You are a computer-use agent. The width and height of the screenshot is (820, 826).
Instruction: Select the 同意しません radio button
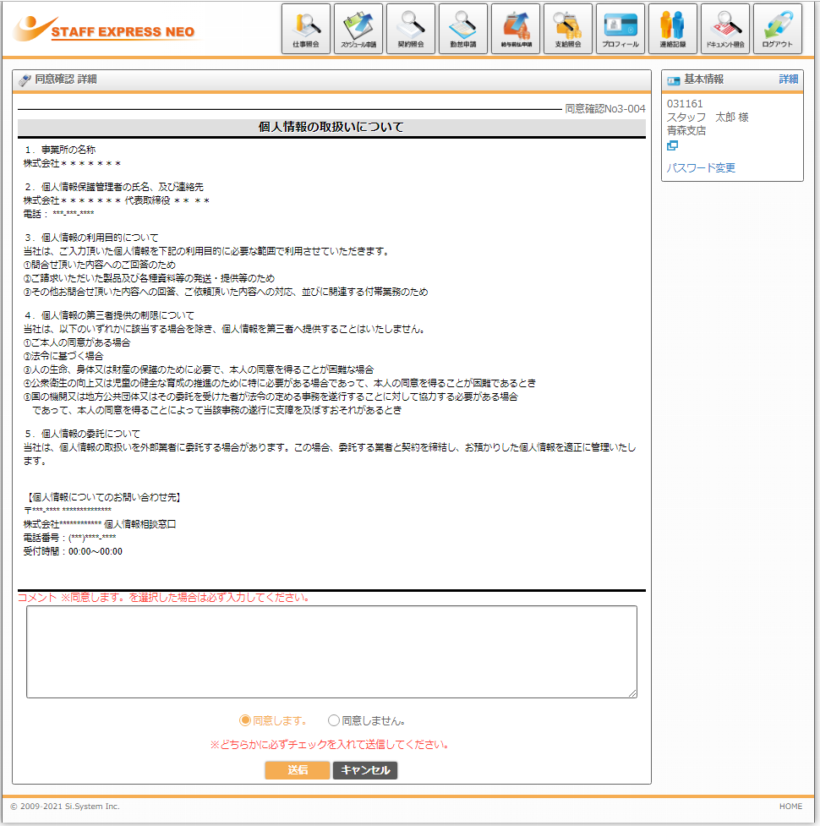pyautogui.click(x=334, y=720)
